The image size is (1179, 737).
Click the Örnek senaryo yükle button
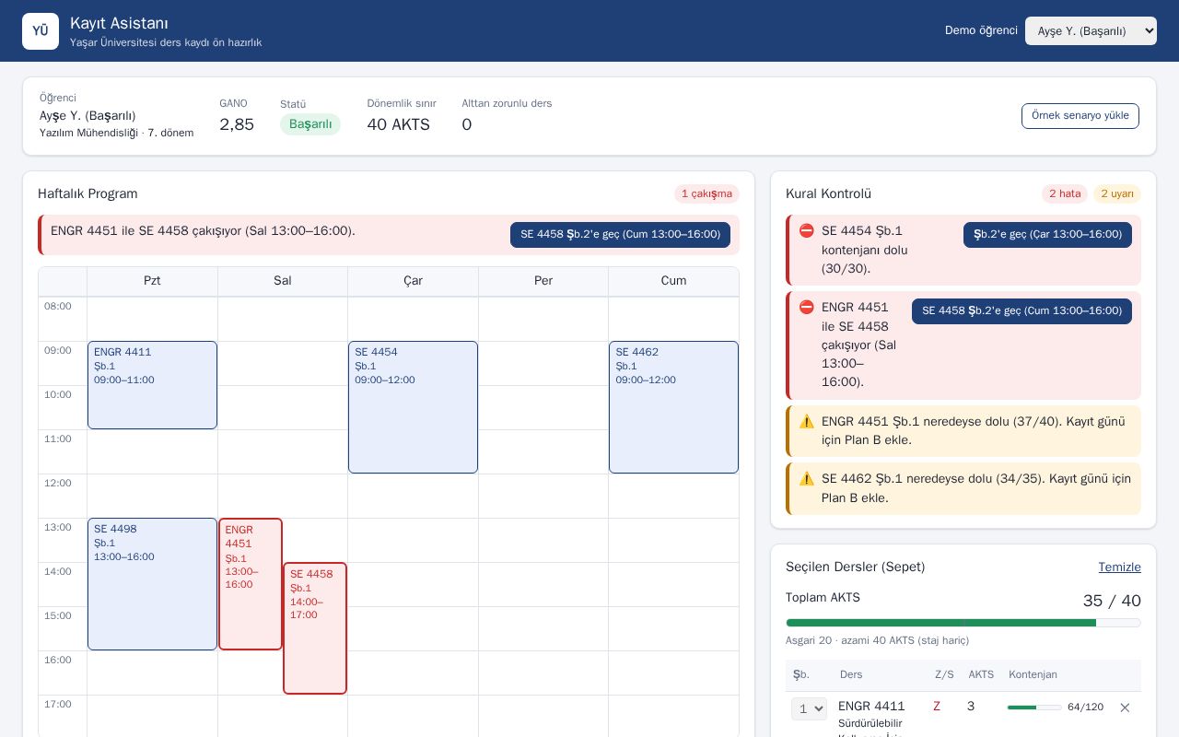1080,116
